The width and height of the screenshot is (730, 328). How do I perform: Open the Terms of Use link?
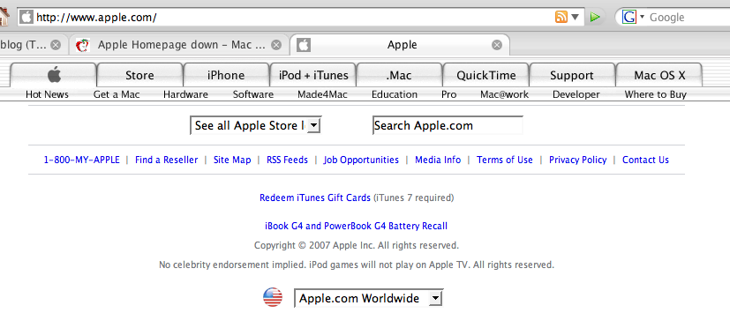505,160
